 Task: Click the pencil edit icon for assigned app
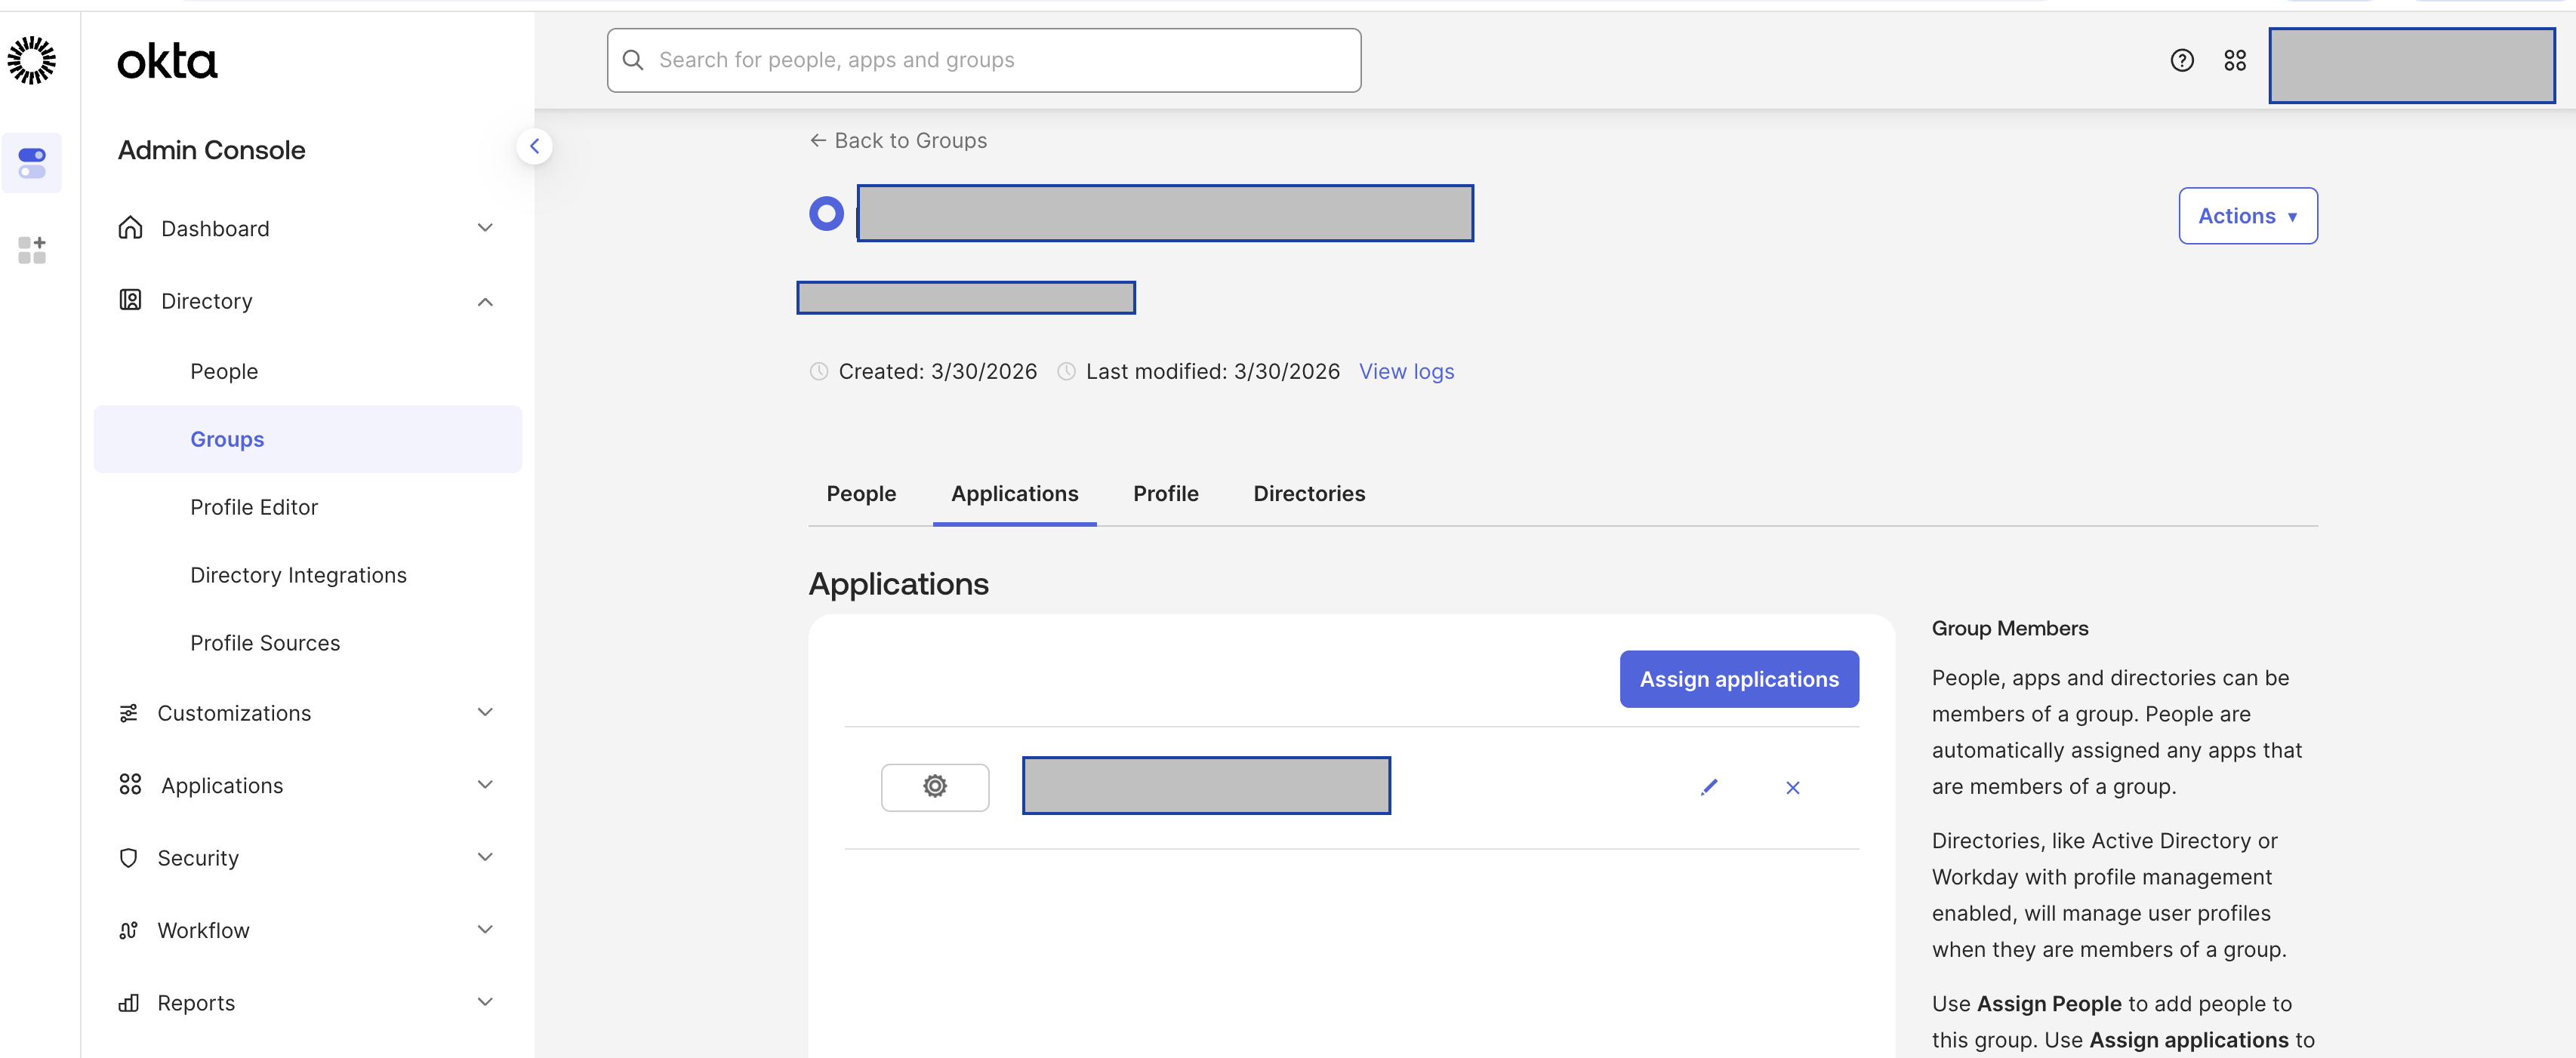point(1708,787)
